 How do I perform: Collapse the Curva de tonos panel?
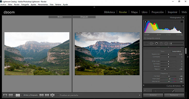pos(183,86)
